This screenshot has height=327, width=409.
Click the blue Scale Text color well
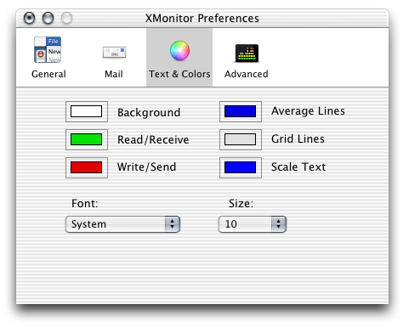(241, 167)
